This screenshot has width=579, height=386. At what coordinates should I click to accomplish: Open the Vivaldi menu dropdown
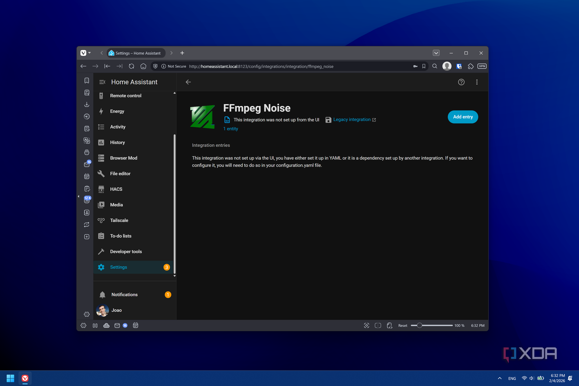click(x=85, y=53)
